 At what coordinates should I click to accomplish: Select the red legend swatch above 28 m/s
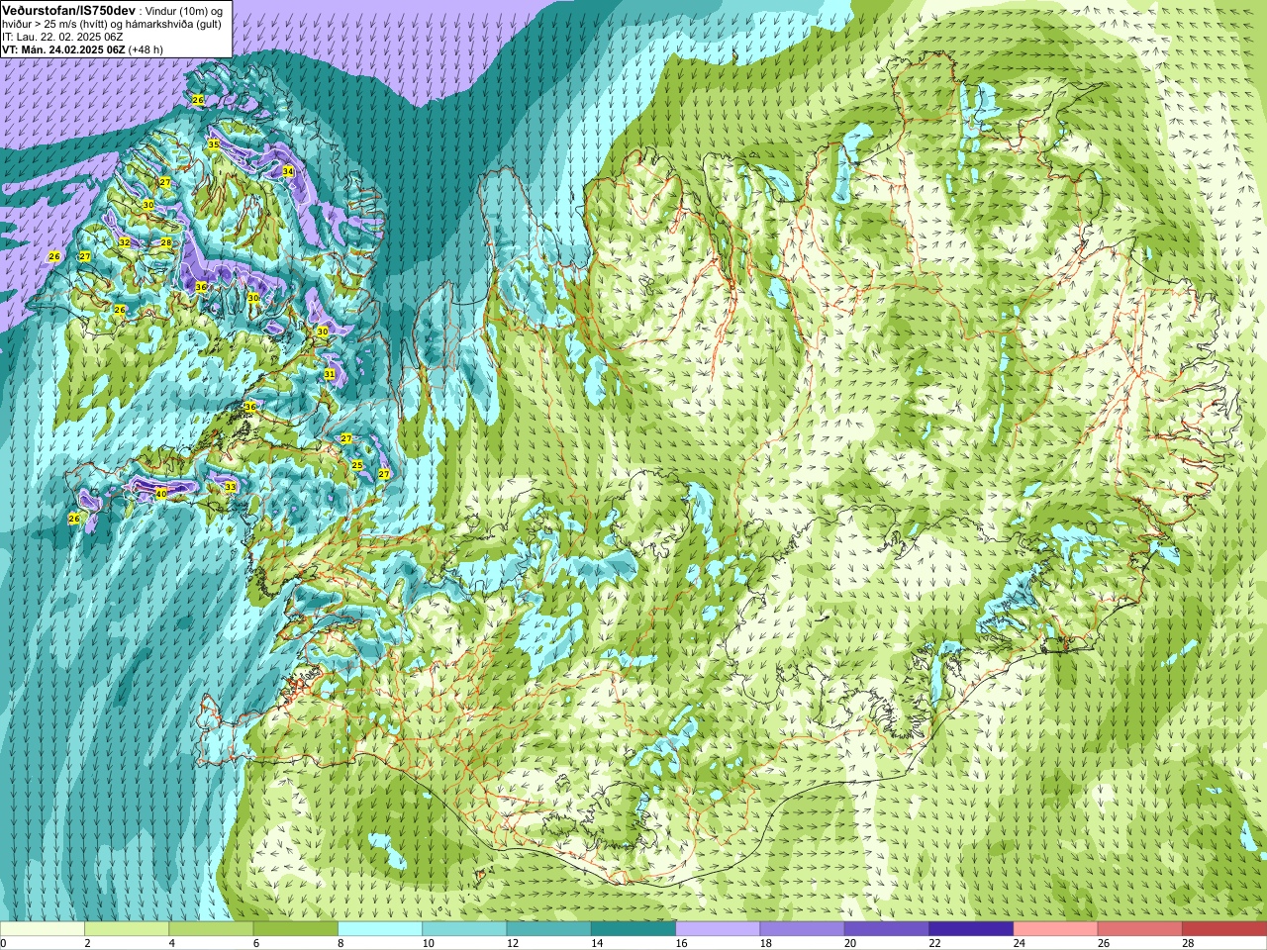[1224, 929]
